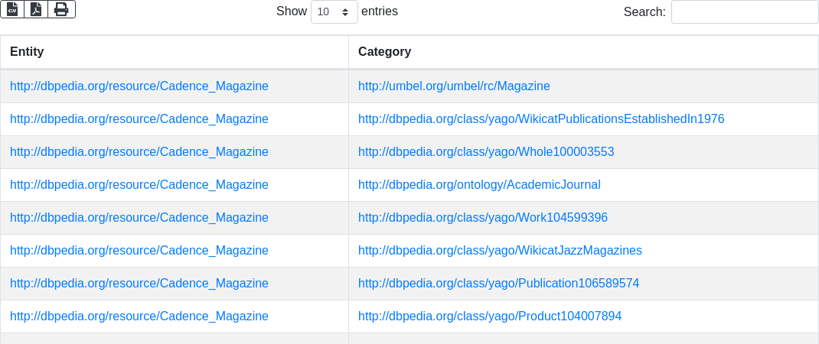Open Cadence_Magazine entity beside WikicatJazzMagazines

(x=139, y=251)
